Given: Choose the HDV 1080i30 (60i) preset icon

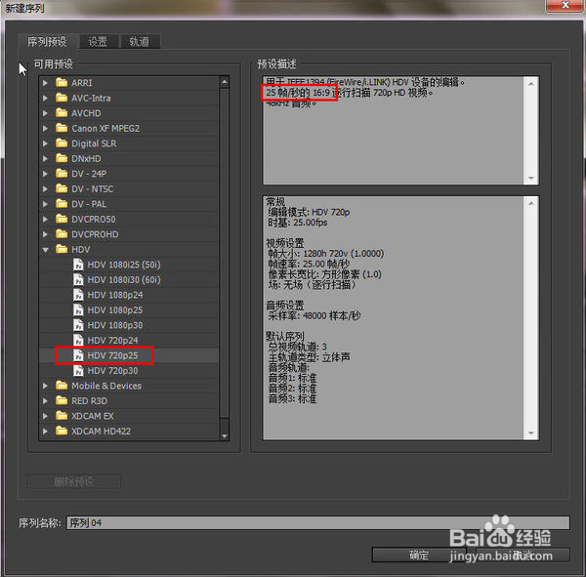Looking at the screenshot, I should point(79,280).
